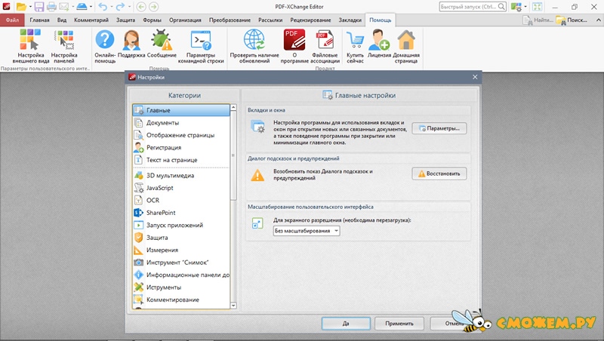The width and height of the screenshot is (604, 341).
Task: Click the undo arrow in title bar
Action: click(x=103, y=7)
